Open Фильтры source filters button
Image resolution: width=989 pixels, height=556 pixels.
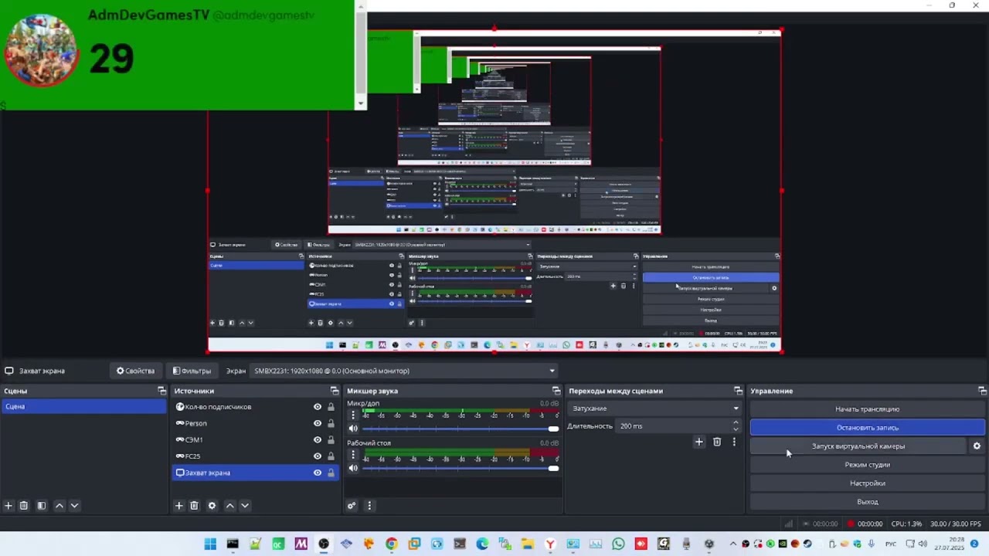tap(192, 371)
